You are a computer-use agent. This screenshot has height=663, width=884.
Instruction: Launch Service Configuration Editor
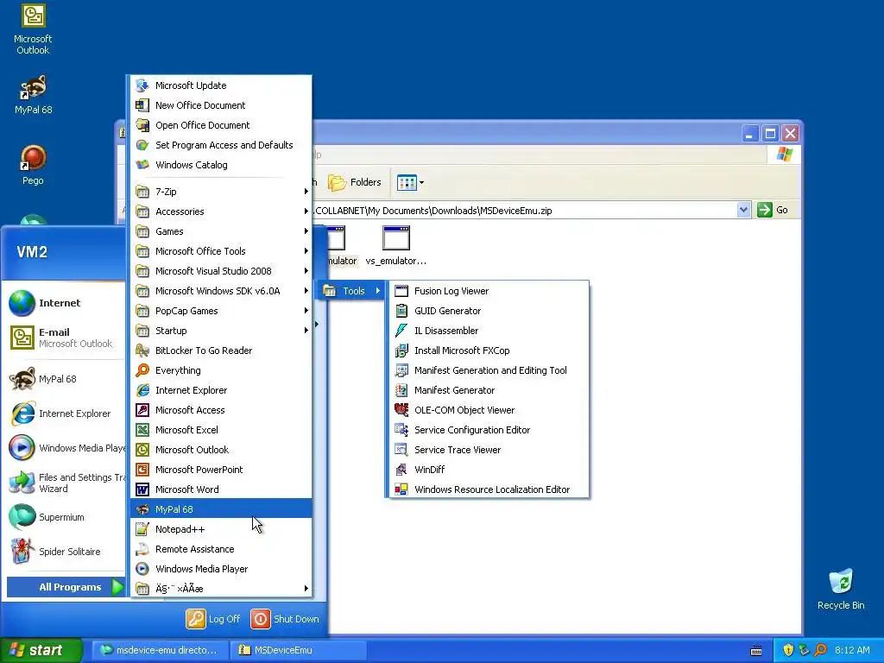[x=489, y=430]
